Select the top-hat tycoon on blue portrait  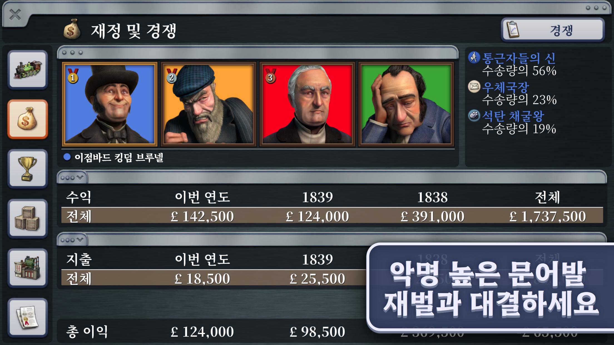(110, 104)
